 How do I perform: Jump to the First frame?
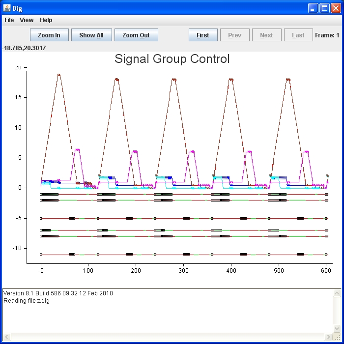(x=202, y=35)
